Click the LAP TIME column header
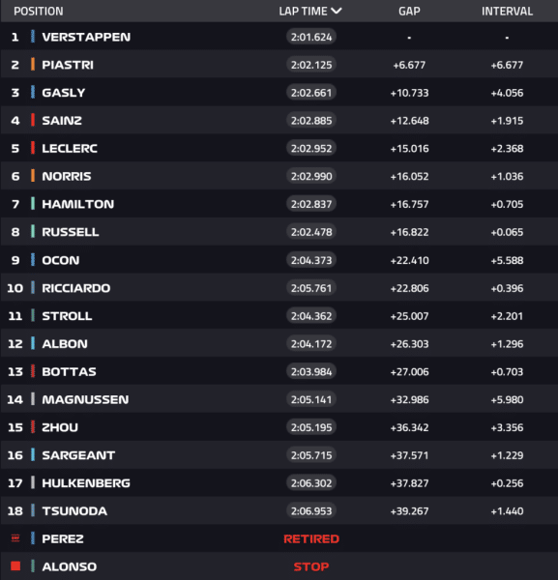Image resolution: width=558 pixels, height=580 pixels. tap(303, 11)
